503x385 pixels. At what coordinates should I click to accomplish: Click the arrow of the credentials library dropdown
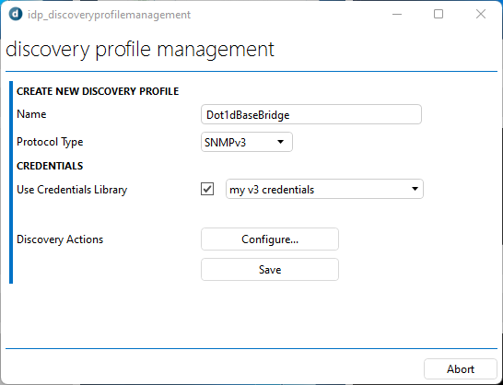click(415, 189)
